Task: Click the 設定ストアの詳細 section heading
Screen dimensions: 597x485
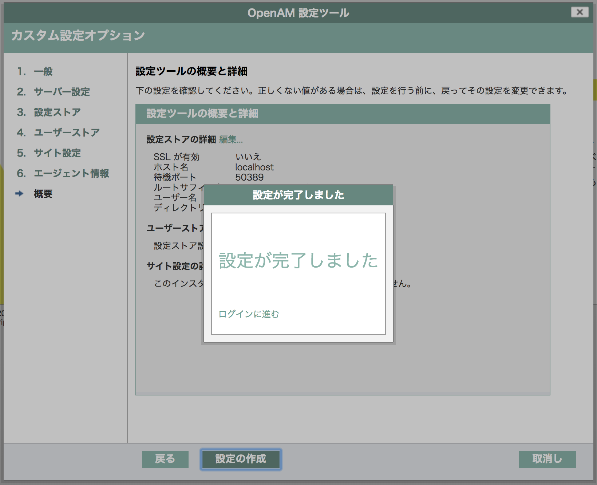Action: tap(181, 139)
